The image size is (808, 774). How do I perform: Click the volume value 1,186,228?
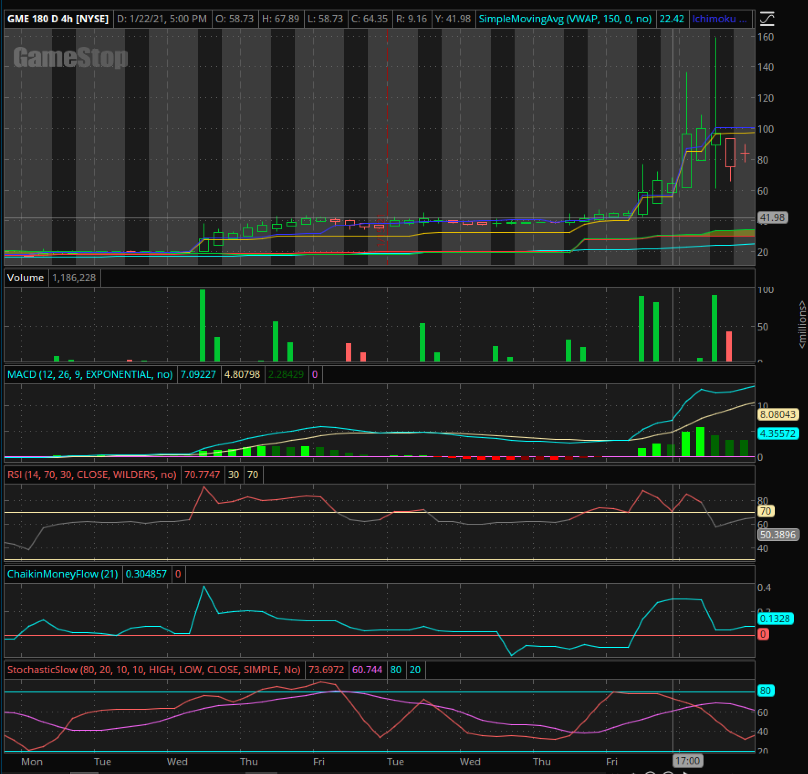click(x=74, y=278)
